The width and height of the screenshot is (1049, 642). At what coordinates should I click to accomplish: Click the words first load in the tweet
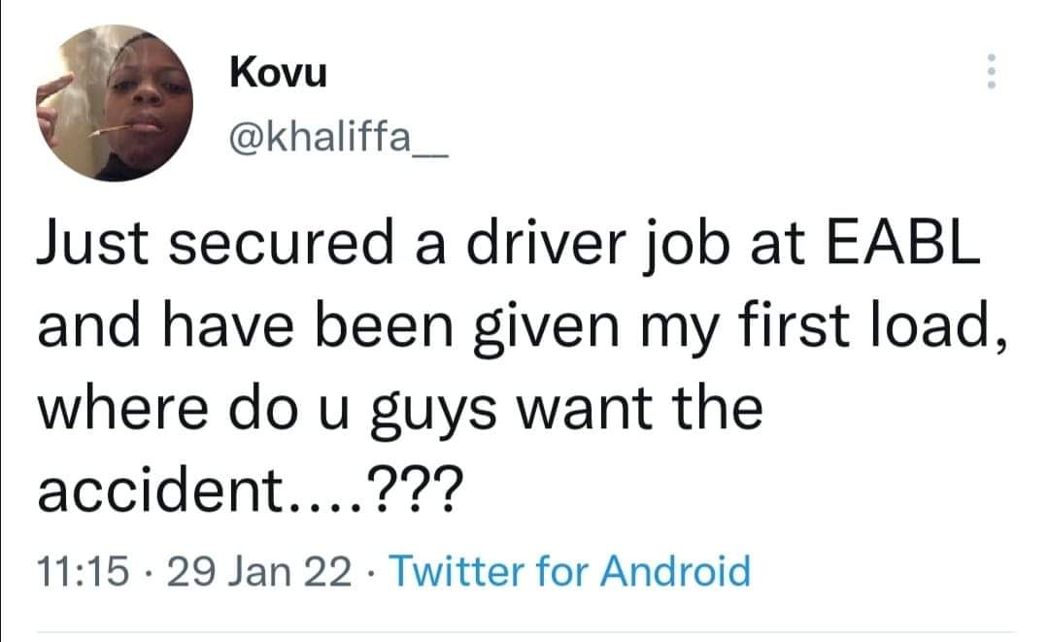(864, 324)
